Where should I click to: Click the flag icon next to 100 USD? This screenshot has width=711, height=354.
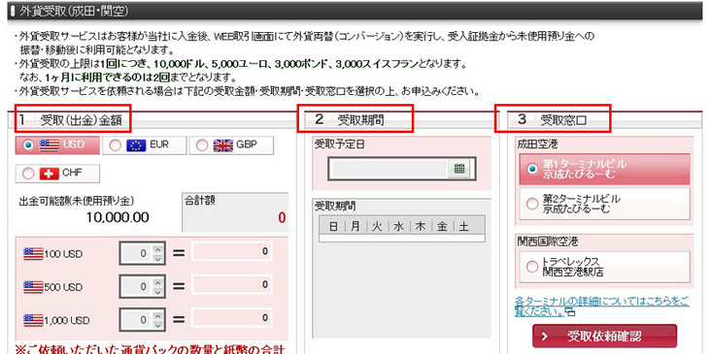33,253
